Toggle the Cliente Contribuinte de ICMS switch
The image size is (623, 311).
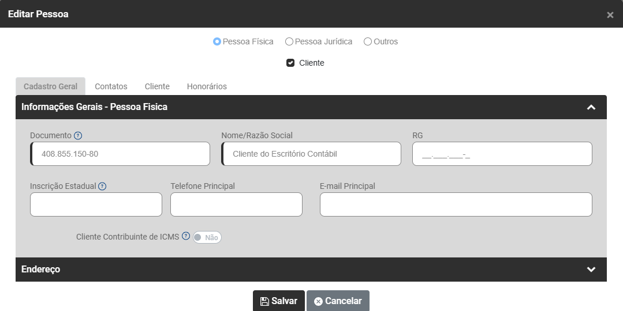207,237
